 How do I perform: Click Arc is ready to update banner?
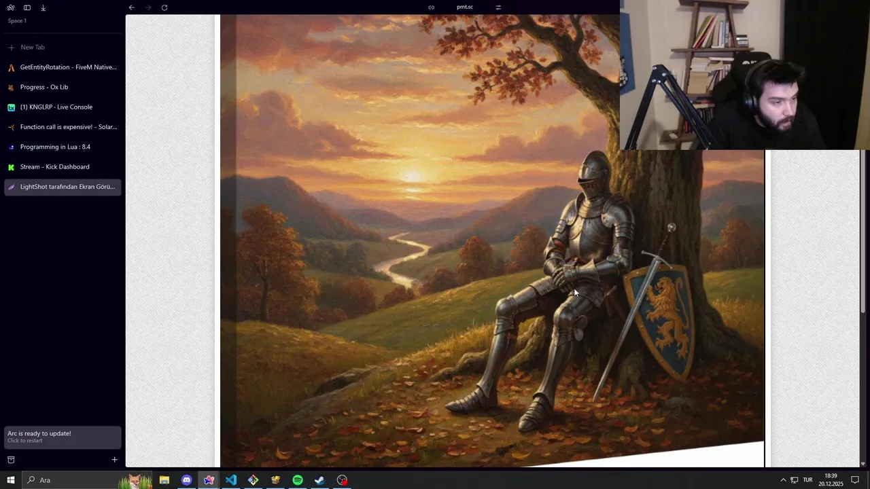[63, 437]
